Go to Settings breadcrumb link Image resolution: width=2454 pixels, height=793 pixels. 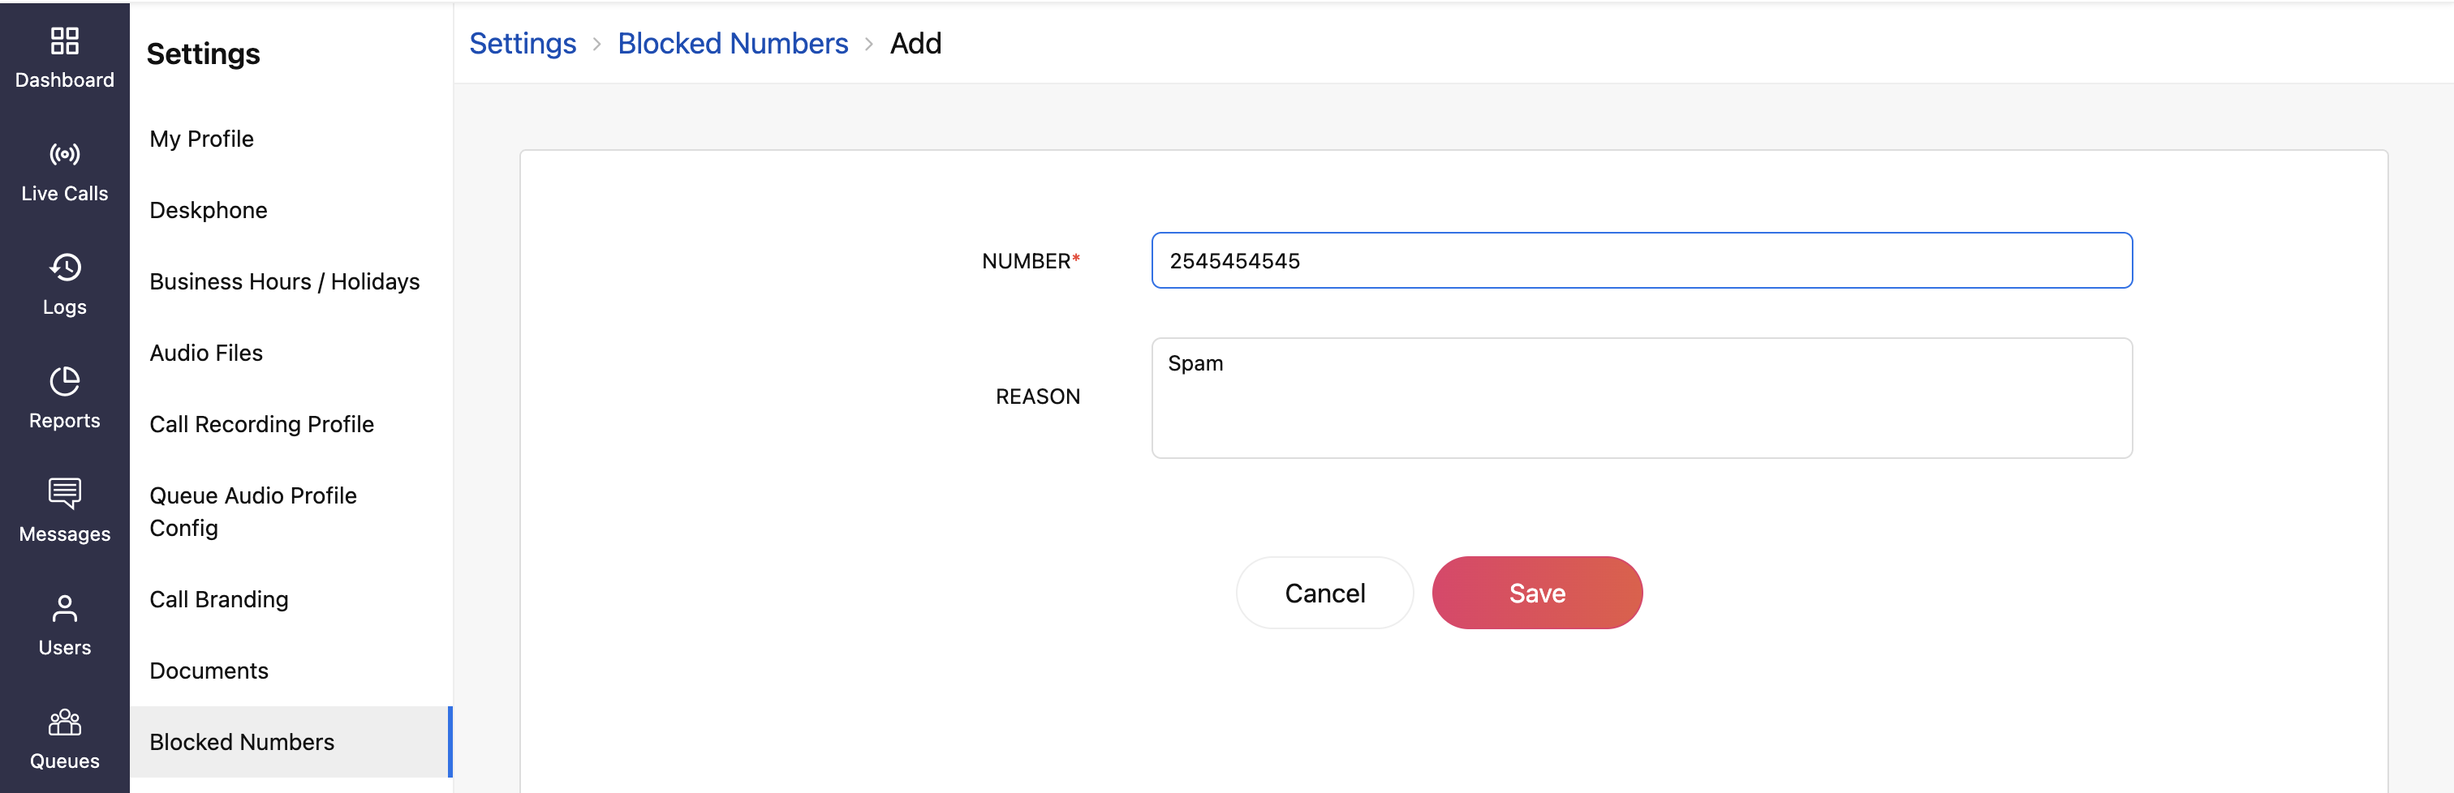click(x=523, y=44)
